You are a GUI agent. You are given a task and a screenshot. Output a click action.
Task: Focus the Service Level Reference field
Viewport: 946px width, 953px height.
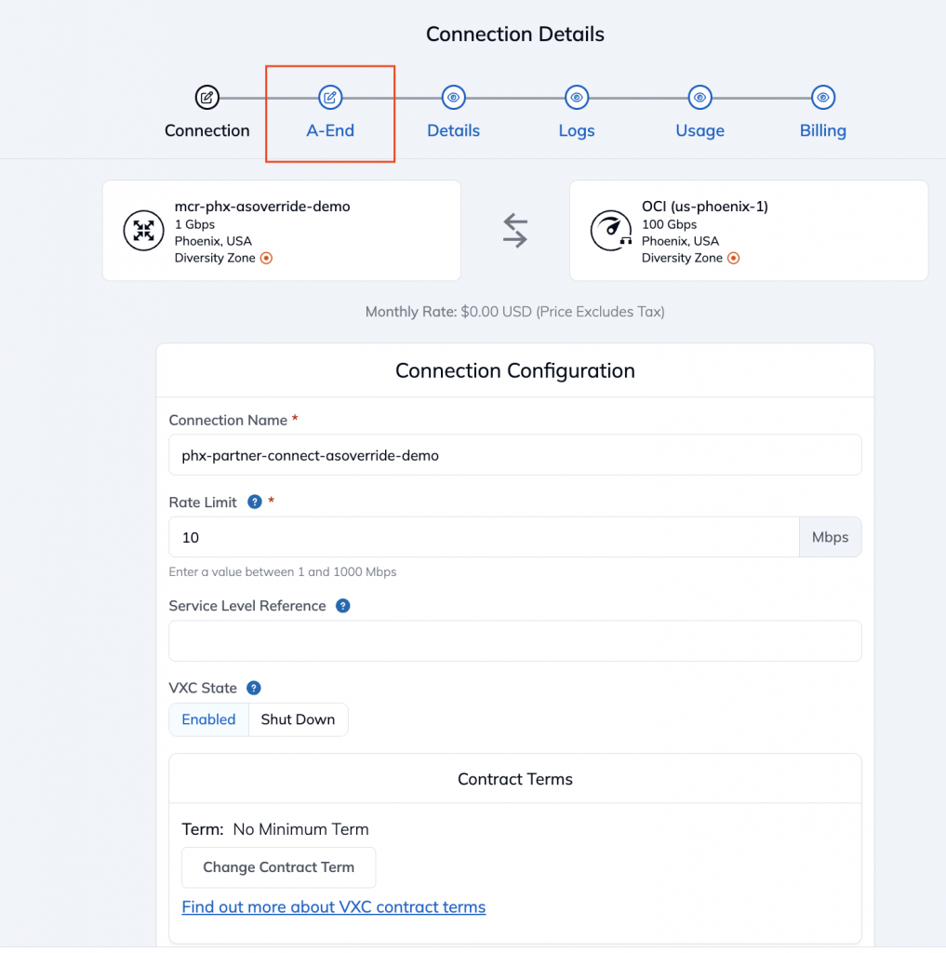click(x=515, y=641)
